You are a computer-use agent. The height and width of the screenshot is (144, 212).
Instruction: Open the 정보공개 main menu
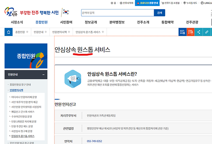point(91,22)
